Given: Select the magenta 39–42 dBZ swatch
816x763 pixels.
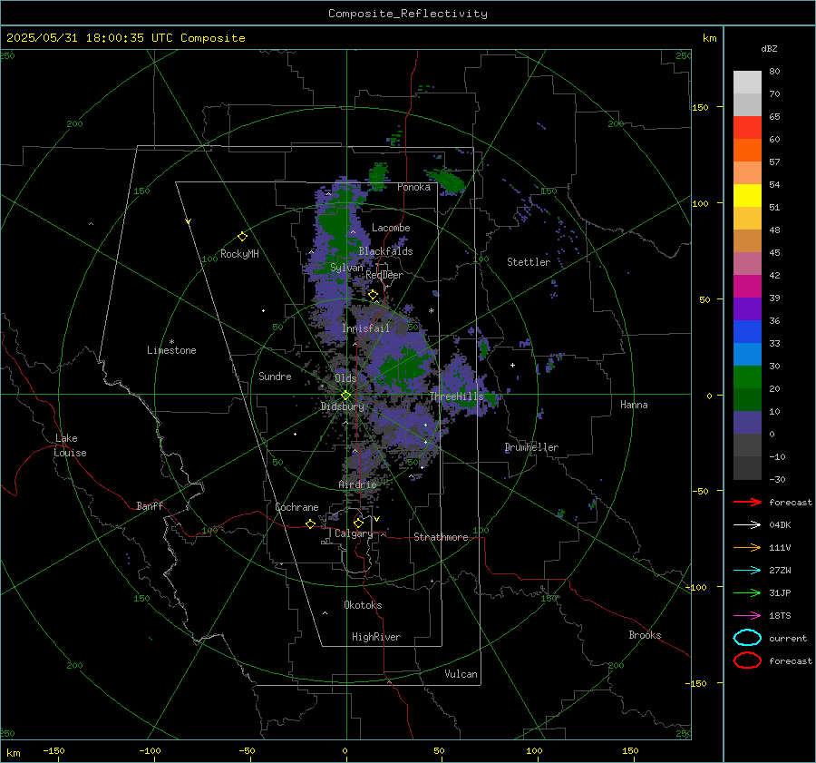Looking at the screenshot, I should pos(747,286).
